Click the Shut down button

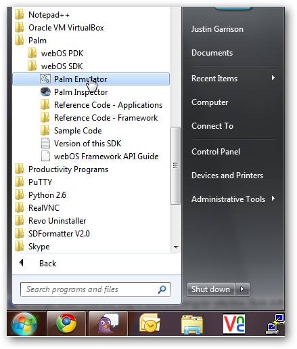211,289
